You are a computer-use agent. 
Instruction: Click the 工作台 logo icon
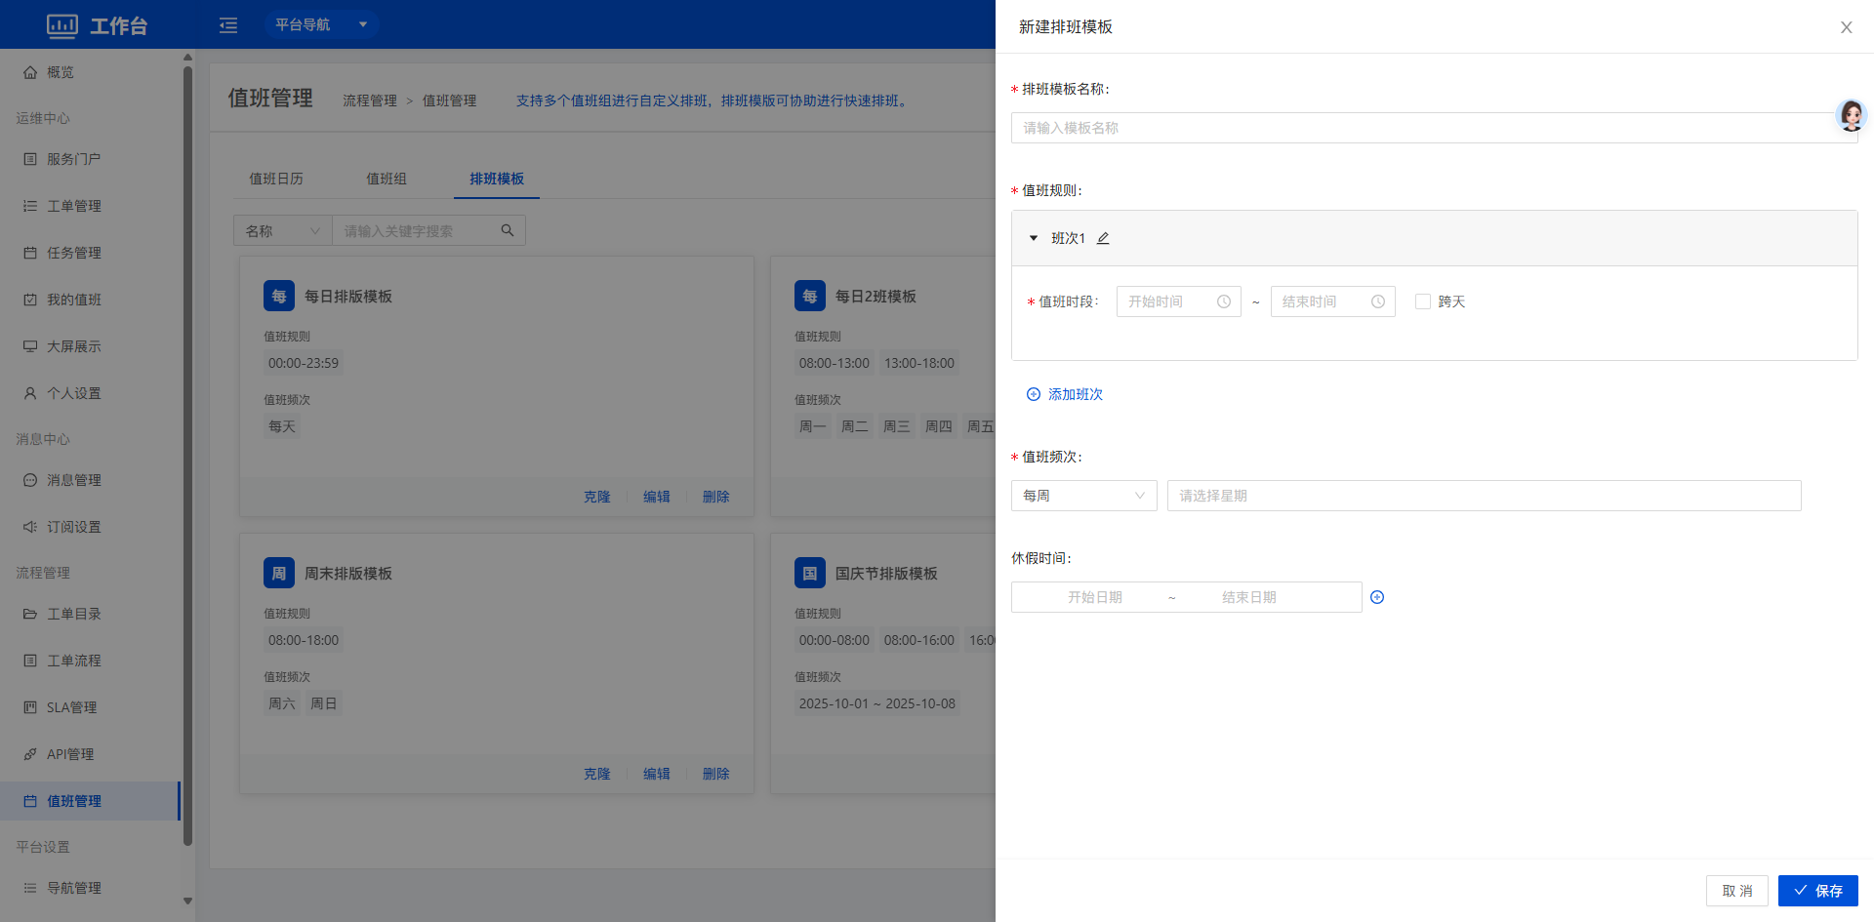click(x=62, y=25)
